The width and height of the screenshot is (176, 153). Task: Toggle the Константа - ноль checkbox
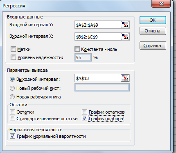coord(77,49)
